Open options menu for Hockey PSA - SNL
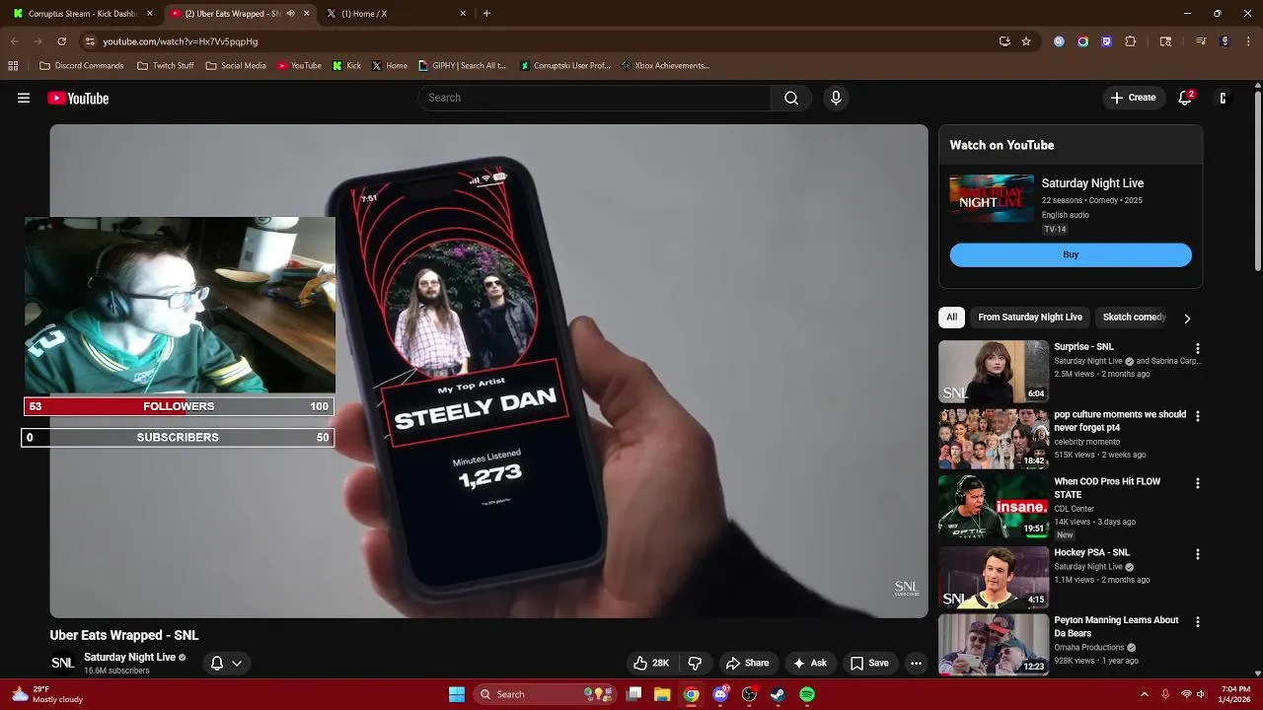The width and height of the screenshot is (1263, 710). (x=1198, y=555)
